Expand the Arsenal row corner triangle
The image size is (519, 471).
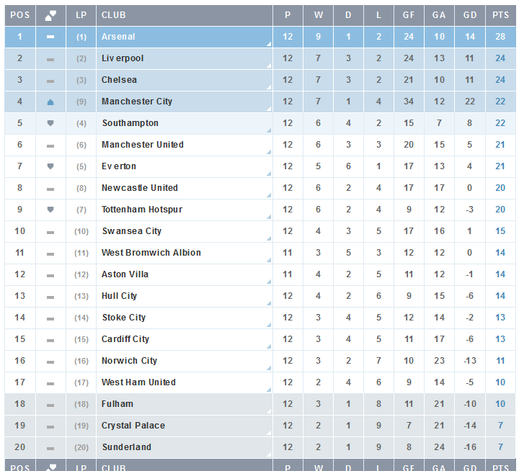[x=269, y=44]
